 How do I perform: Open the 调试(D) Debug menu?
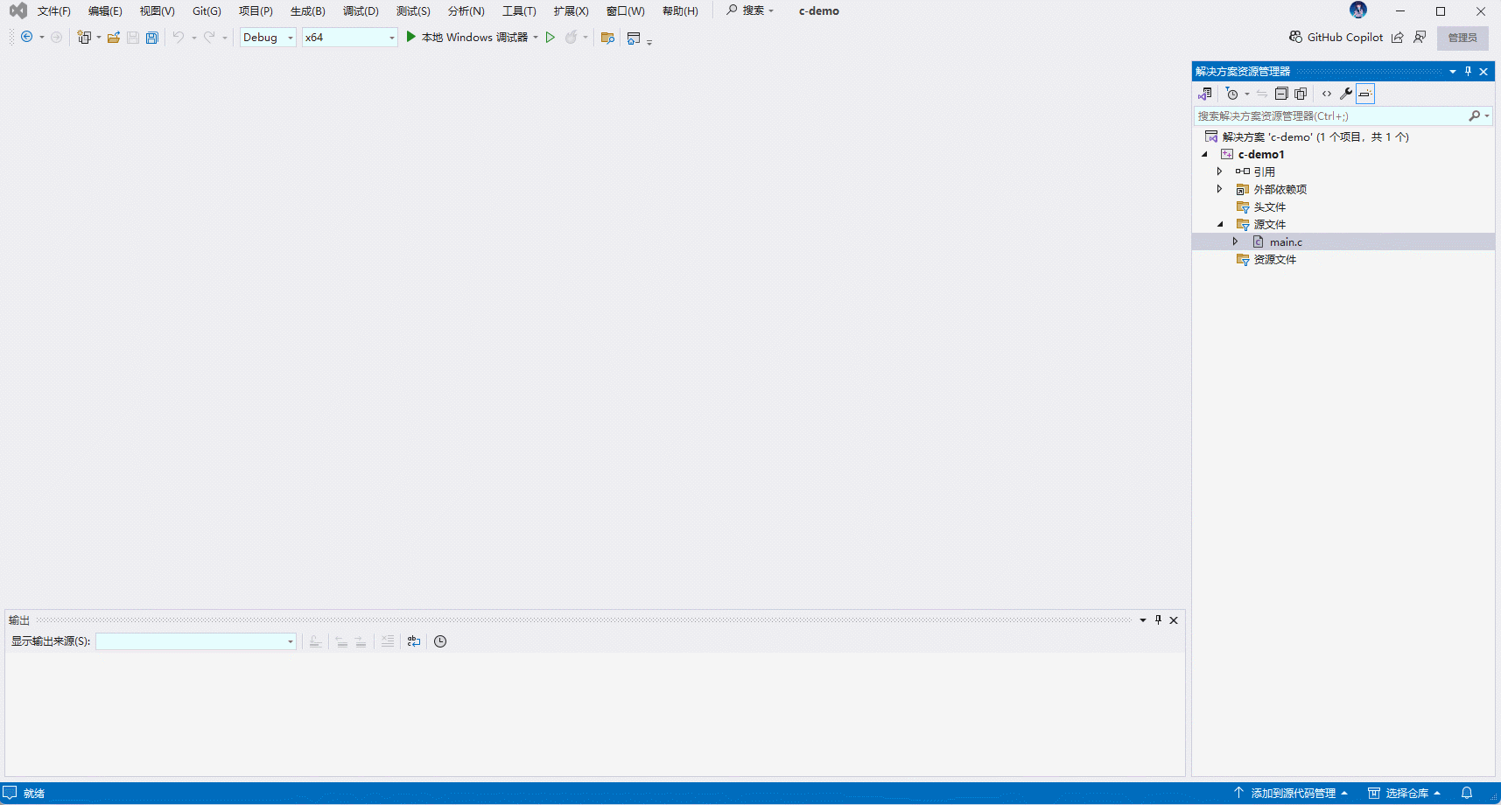coord(361,11)
